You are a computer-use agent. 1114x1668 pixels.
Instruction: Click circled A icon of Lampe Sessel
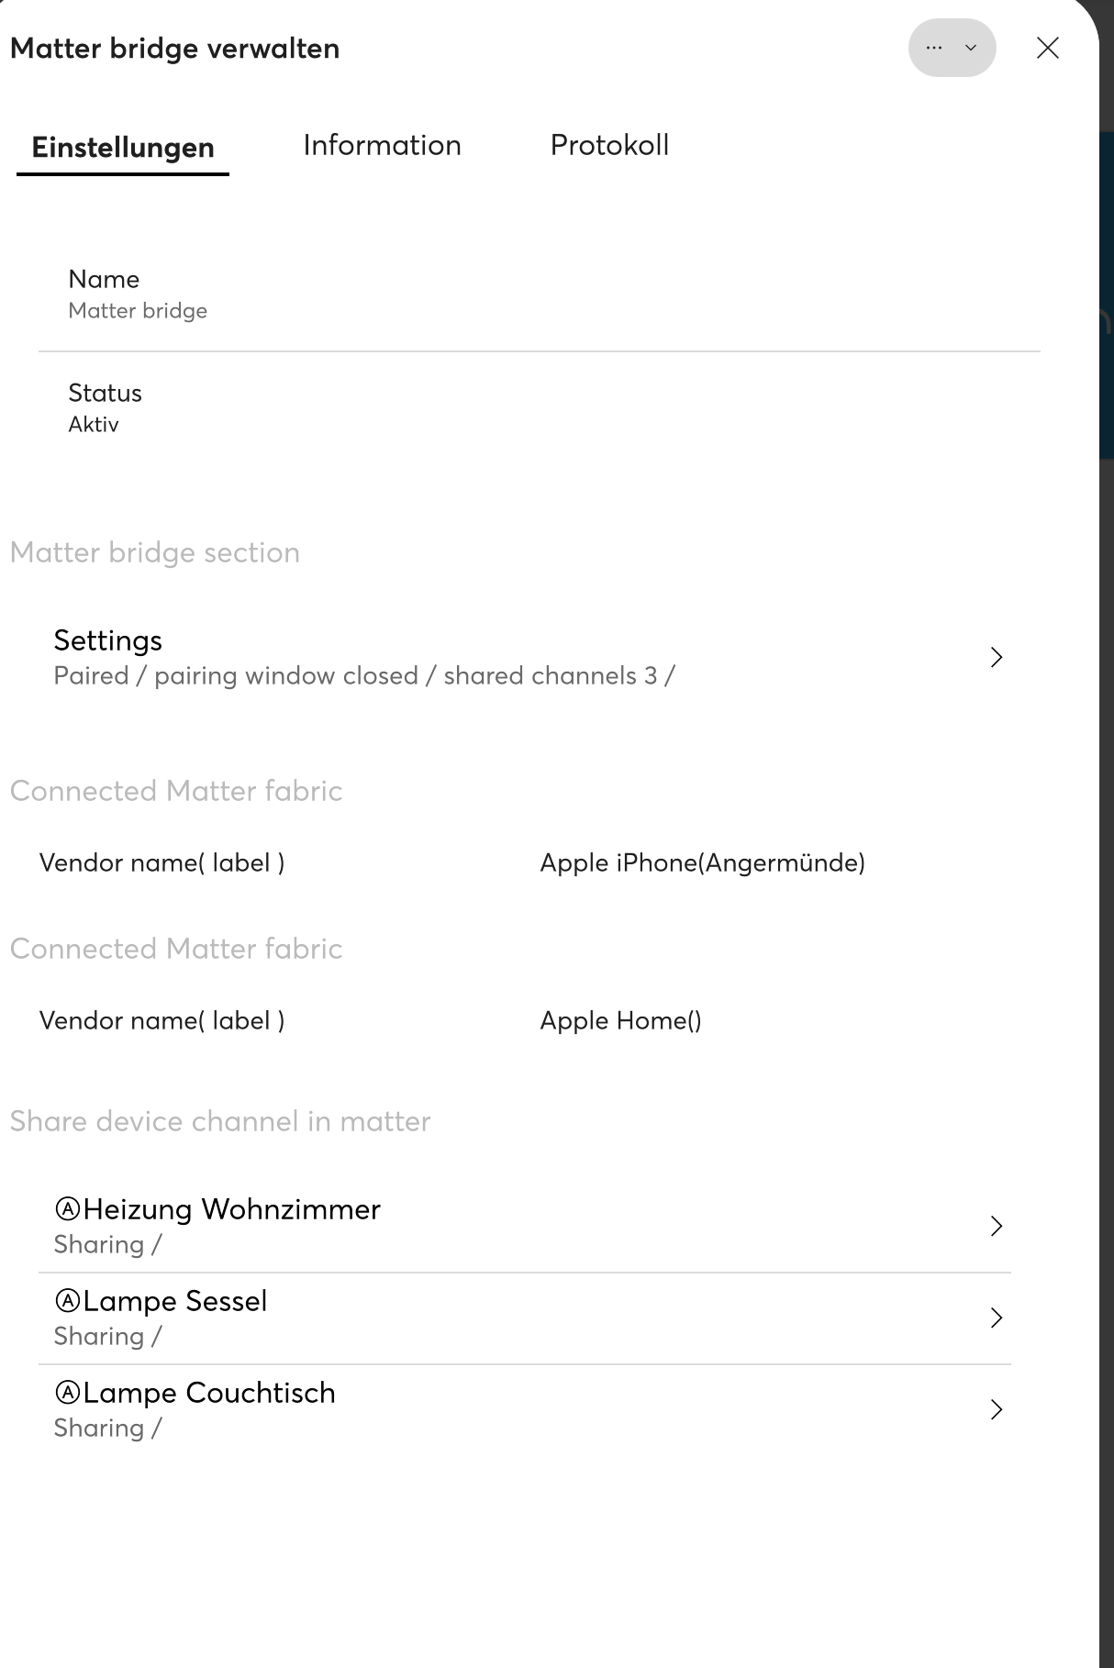(x=67, y=1301)
